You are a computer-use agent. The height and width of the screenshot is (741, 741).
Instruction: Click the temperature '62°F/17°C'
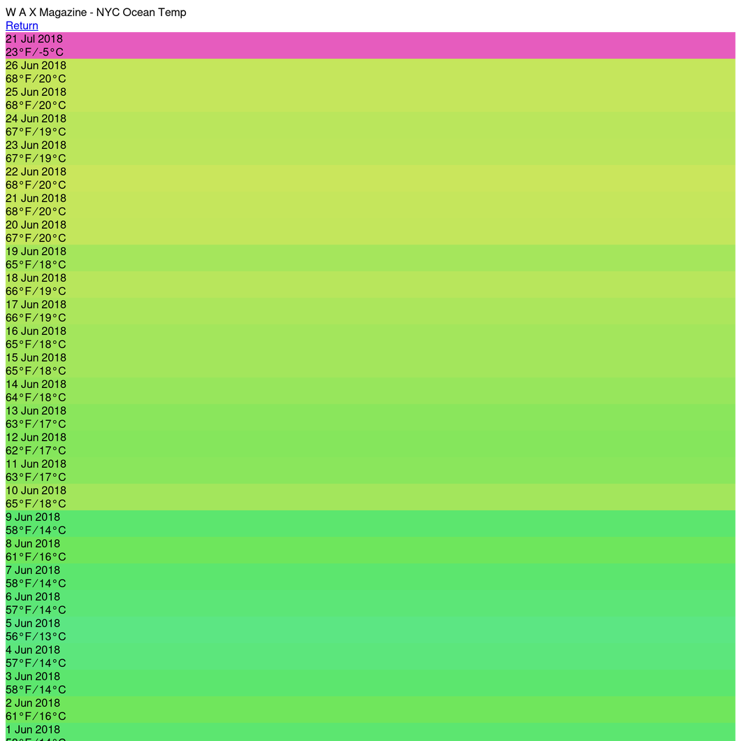(x=36, y=450)
